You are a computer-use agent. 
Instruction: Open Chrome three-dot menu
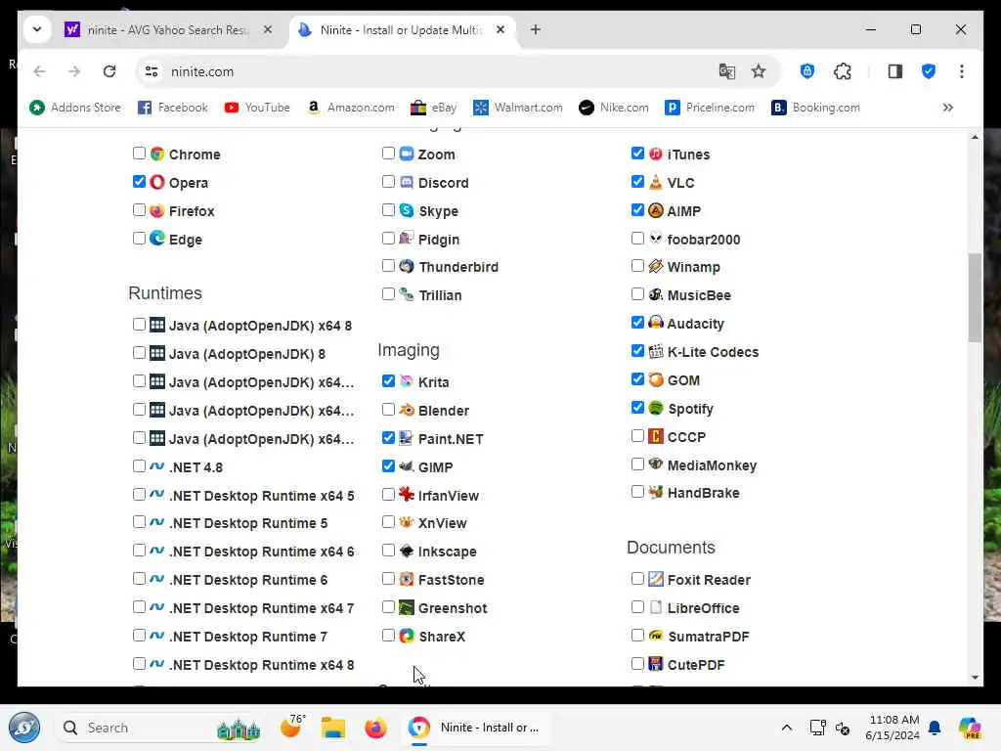point(962,71)
